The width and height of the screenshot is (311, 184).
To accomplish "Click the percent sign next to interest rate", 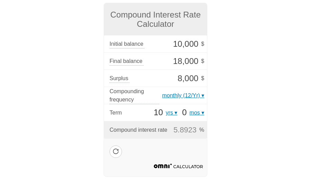I will tap(202, 130).
